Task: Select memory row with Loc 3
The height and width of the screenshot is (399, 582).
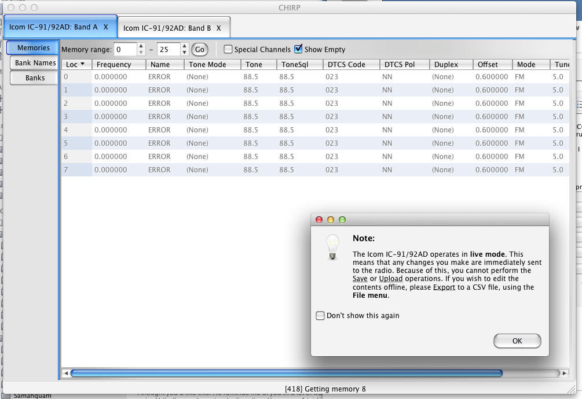Action: pos(315,117)
